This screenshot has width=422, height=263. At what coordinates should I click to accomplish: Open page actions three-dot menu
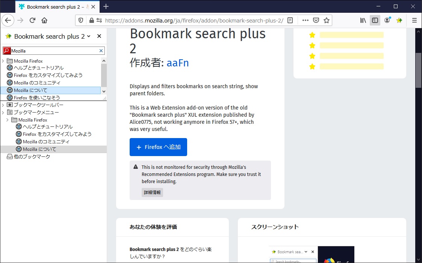click(x=305, y=20)
